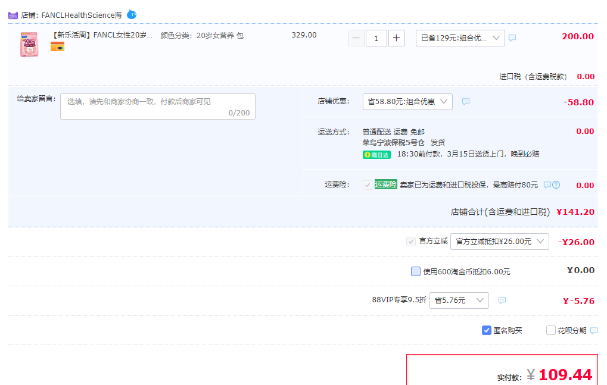Click the store total ¥141.20

click(575, 212)
